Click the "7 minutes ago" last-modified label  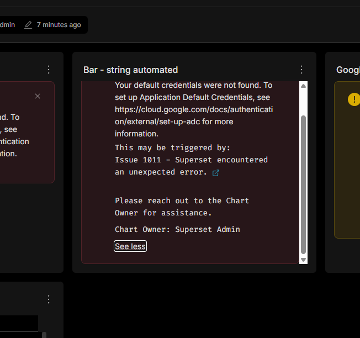click(59, 25)
